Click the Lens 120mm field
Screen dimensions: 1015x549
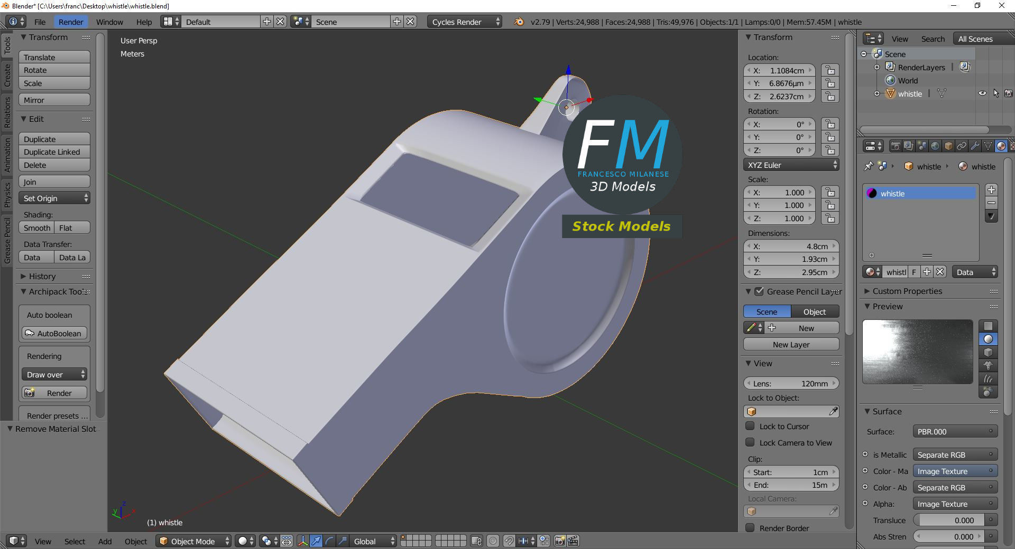coord(791,383)
